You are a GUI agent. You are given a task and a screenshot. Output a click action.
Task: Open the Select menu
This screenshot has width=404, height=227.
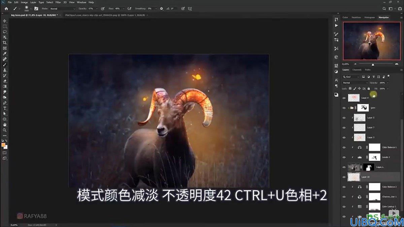tap(50, 2)
